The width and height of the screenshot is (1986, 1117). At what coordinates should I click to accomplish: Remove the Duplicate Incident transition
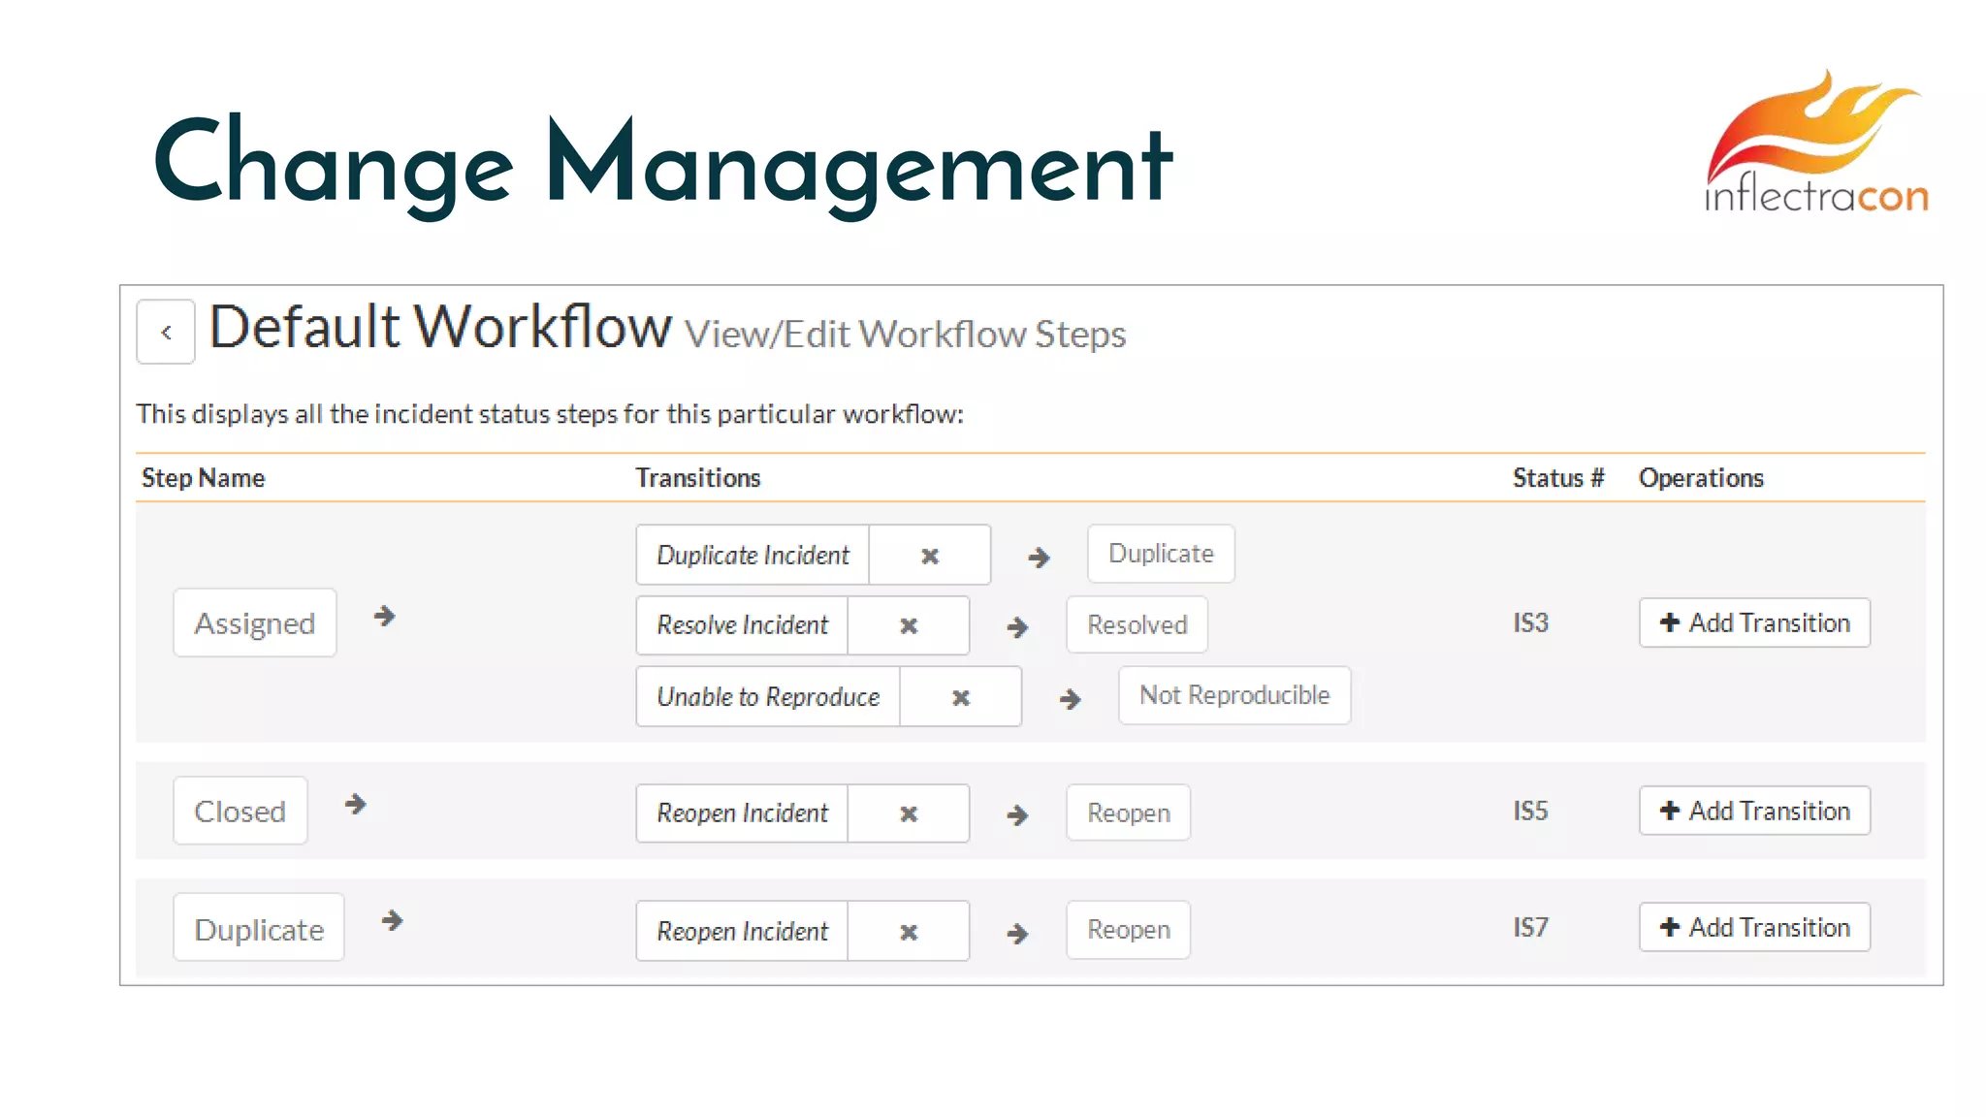pyautogui.click(x=929, y=556)
